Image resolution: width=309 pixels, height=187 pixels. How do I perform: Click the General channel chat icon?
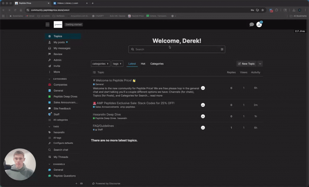[x=50, y=170]
